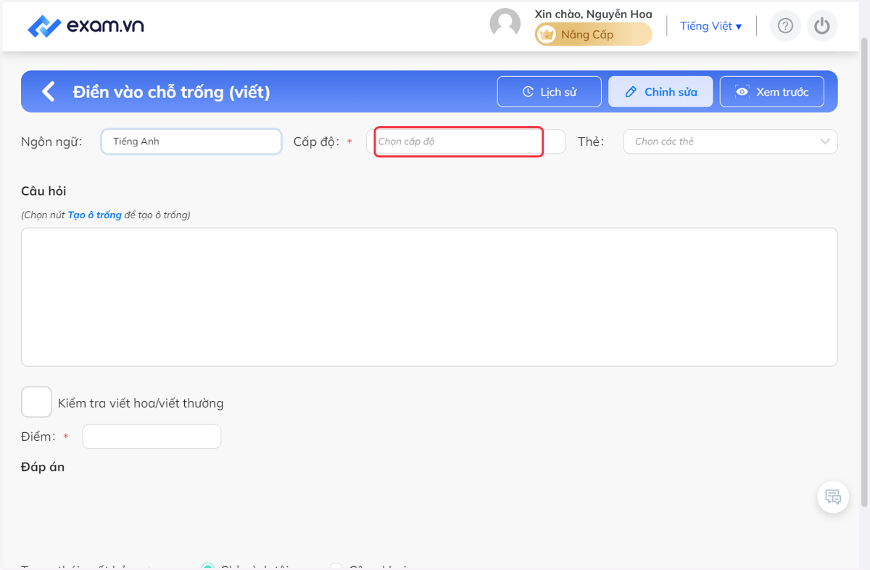Screen dimensions: 870x570
Task: Expand the Chọn các thẻ tags dropdown
Action: point(730,141)
